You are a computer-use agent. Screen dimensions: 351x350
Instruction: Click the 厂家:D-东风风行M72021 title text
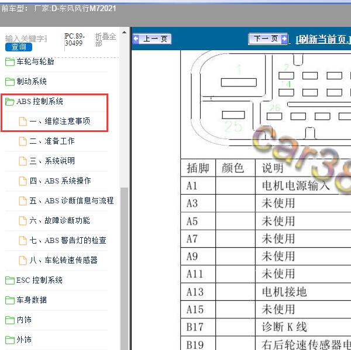[x=75, y=9]
